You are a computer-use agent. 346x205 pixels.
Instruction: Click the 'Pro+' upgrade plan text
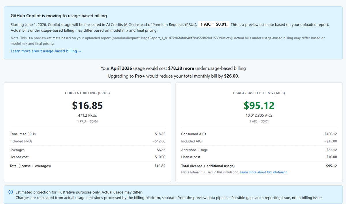click(140, 76)
